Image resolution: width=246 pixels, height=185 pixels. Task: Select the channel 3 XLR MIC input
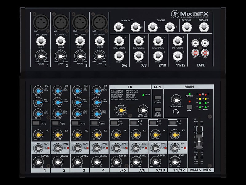point(80,22)
